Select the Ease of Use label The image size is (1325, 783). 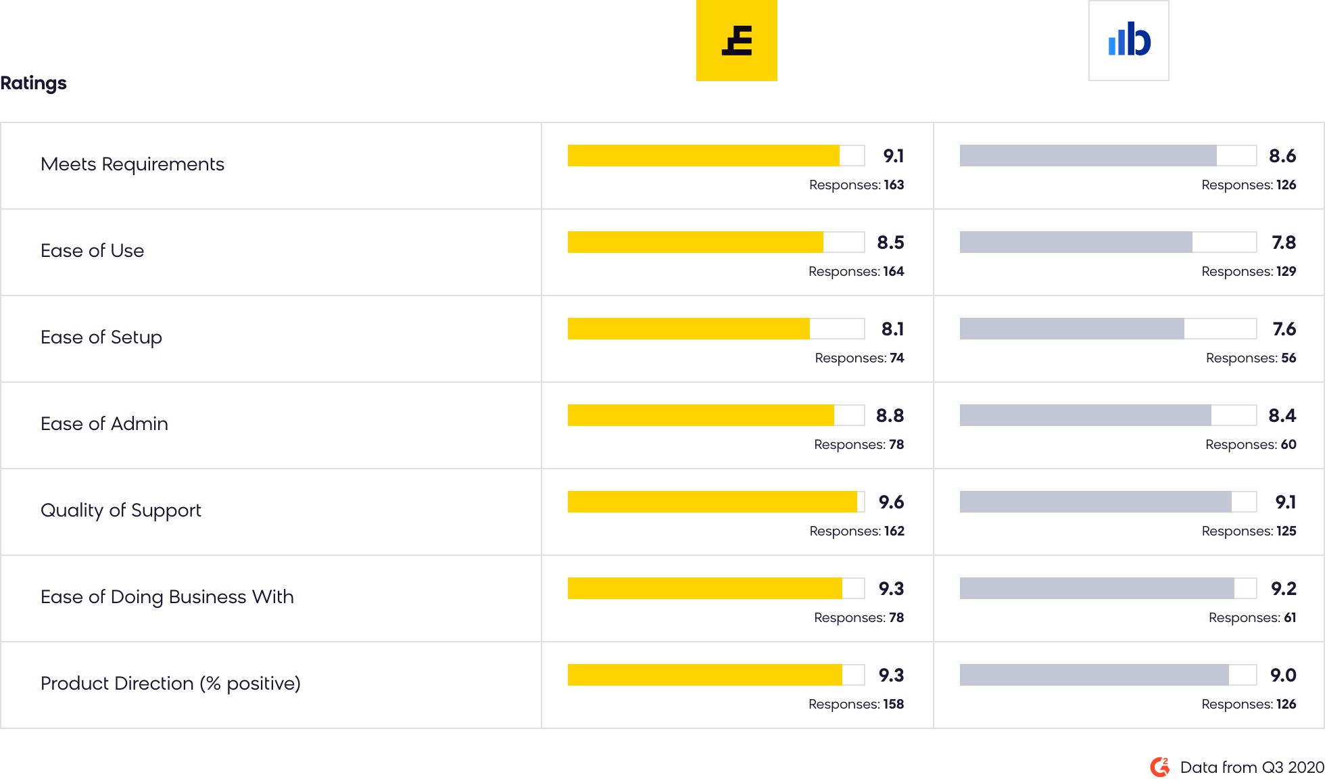(x=92, y=251)
